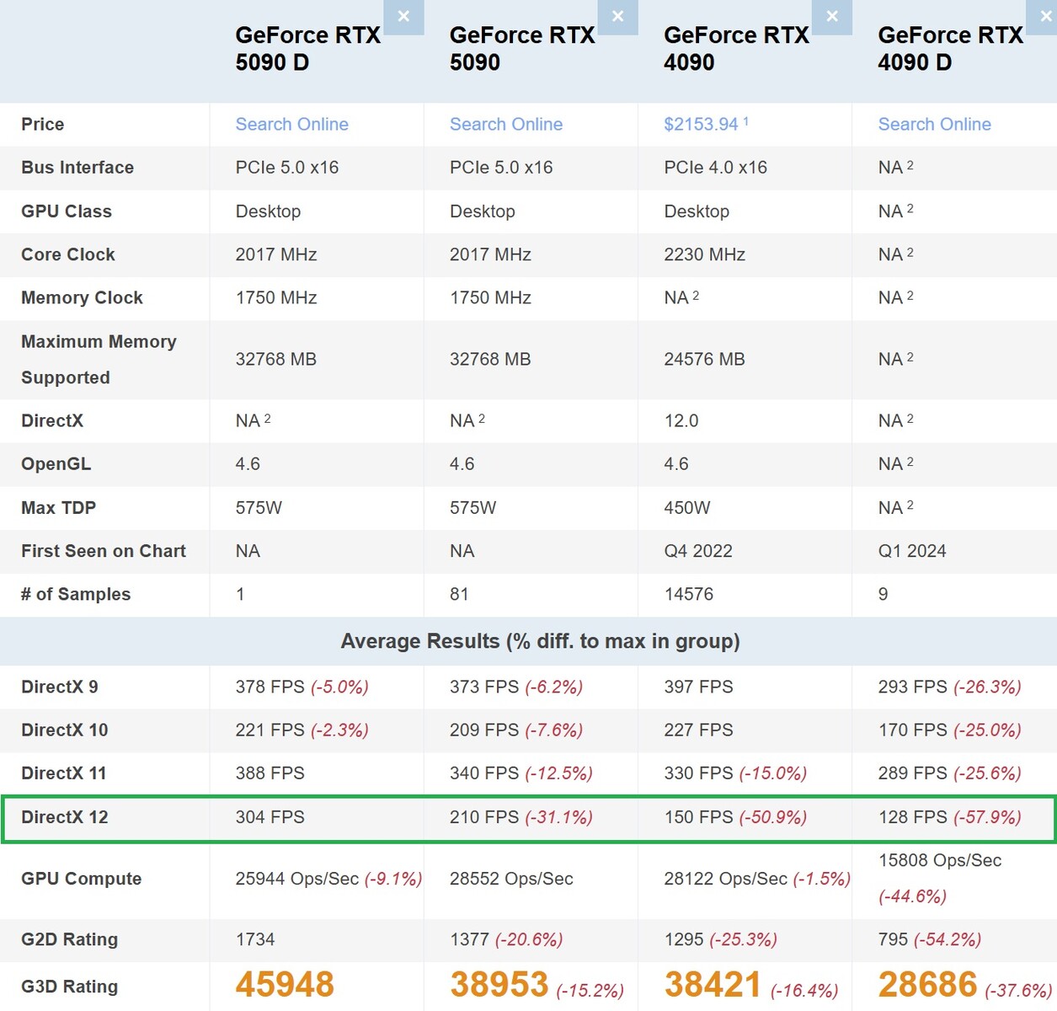Select the Max TDP row label
1057x1011 pixels.
coord(59,508)
